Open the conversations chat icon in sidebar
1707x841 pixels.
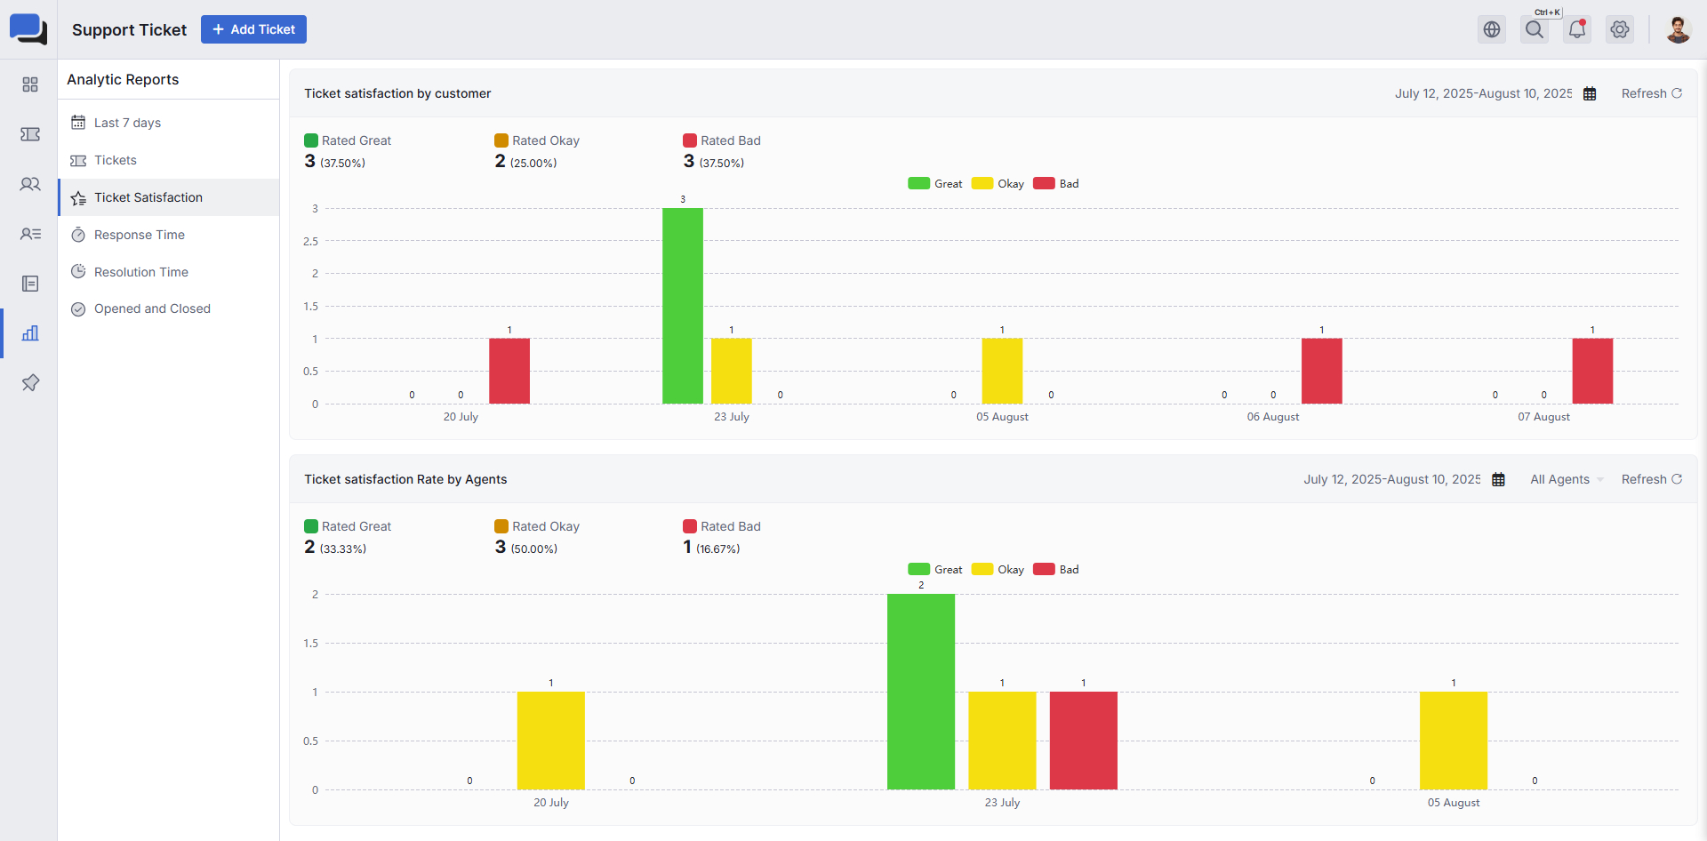click(30, 184)
